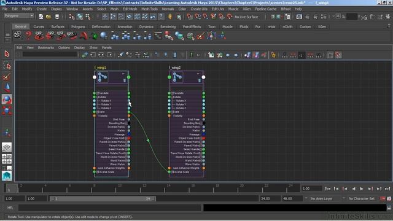The width and height of the screenshot is (393, 221).
Task: Click the clear graph brush icon
Action: 120,55
